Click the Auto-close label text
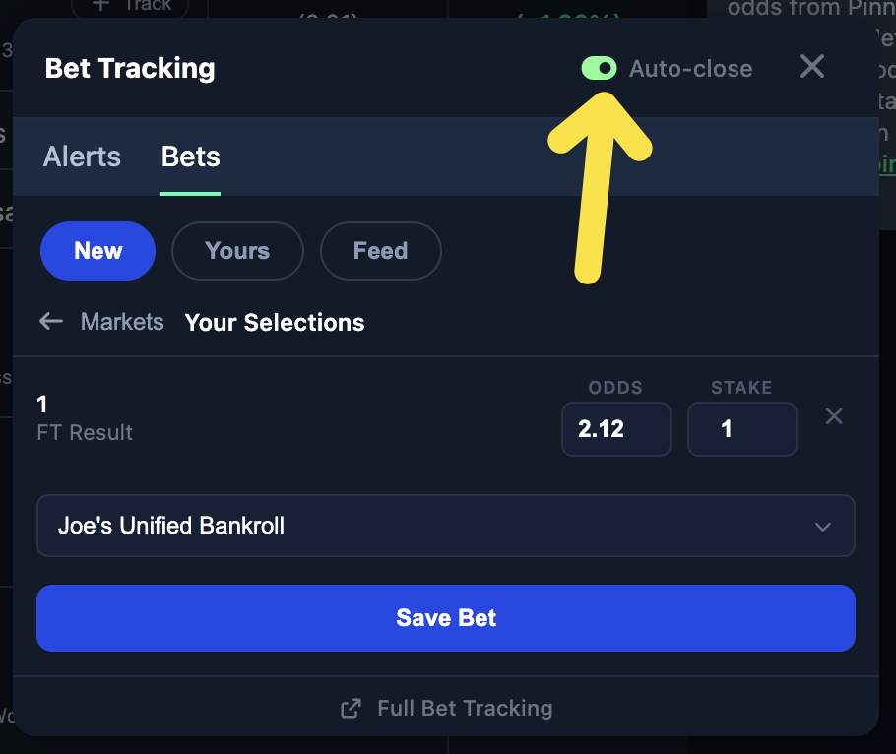The image size is (896, 754). [690, 69]
